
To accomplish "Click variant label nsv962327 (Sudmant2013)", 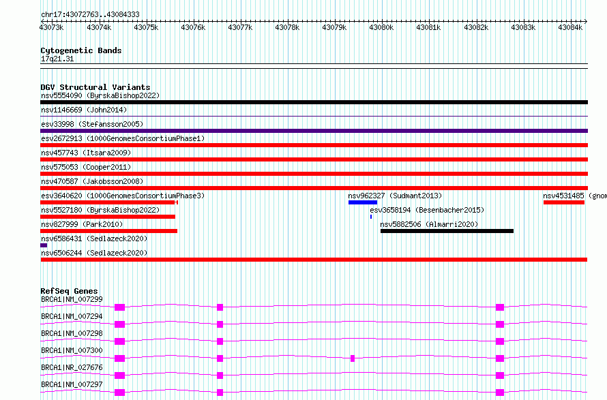I will point(395,196).
